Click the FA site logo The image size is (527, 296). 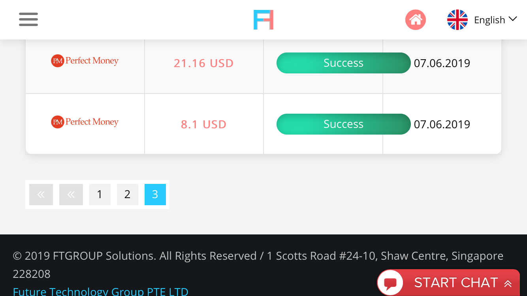coord(263,20)
